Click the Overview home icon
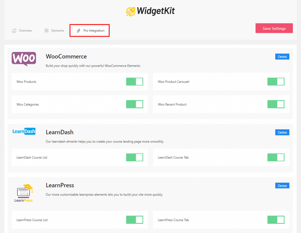Viewport: 301px width, 233px height. click(14, 31)
